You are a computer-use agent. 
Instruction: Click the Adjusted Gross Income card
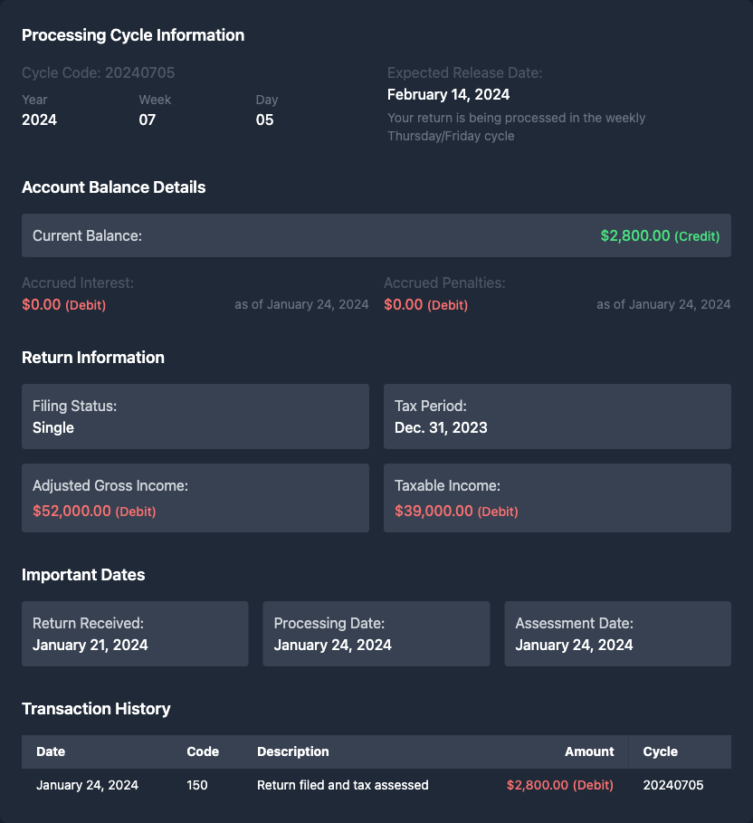point(195,498)
